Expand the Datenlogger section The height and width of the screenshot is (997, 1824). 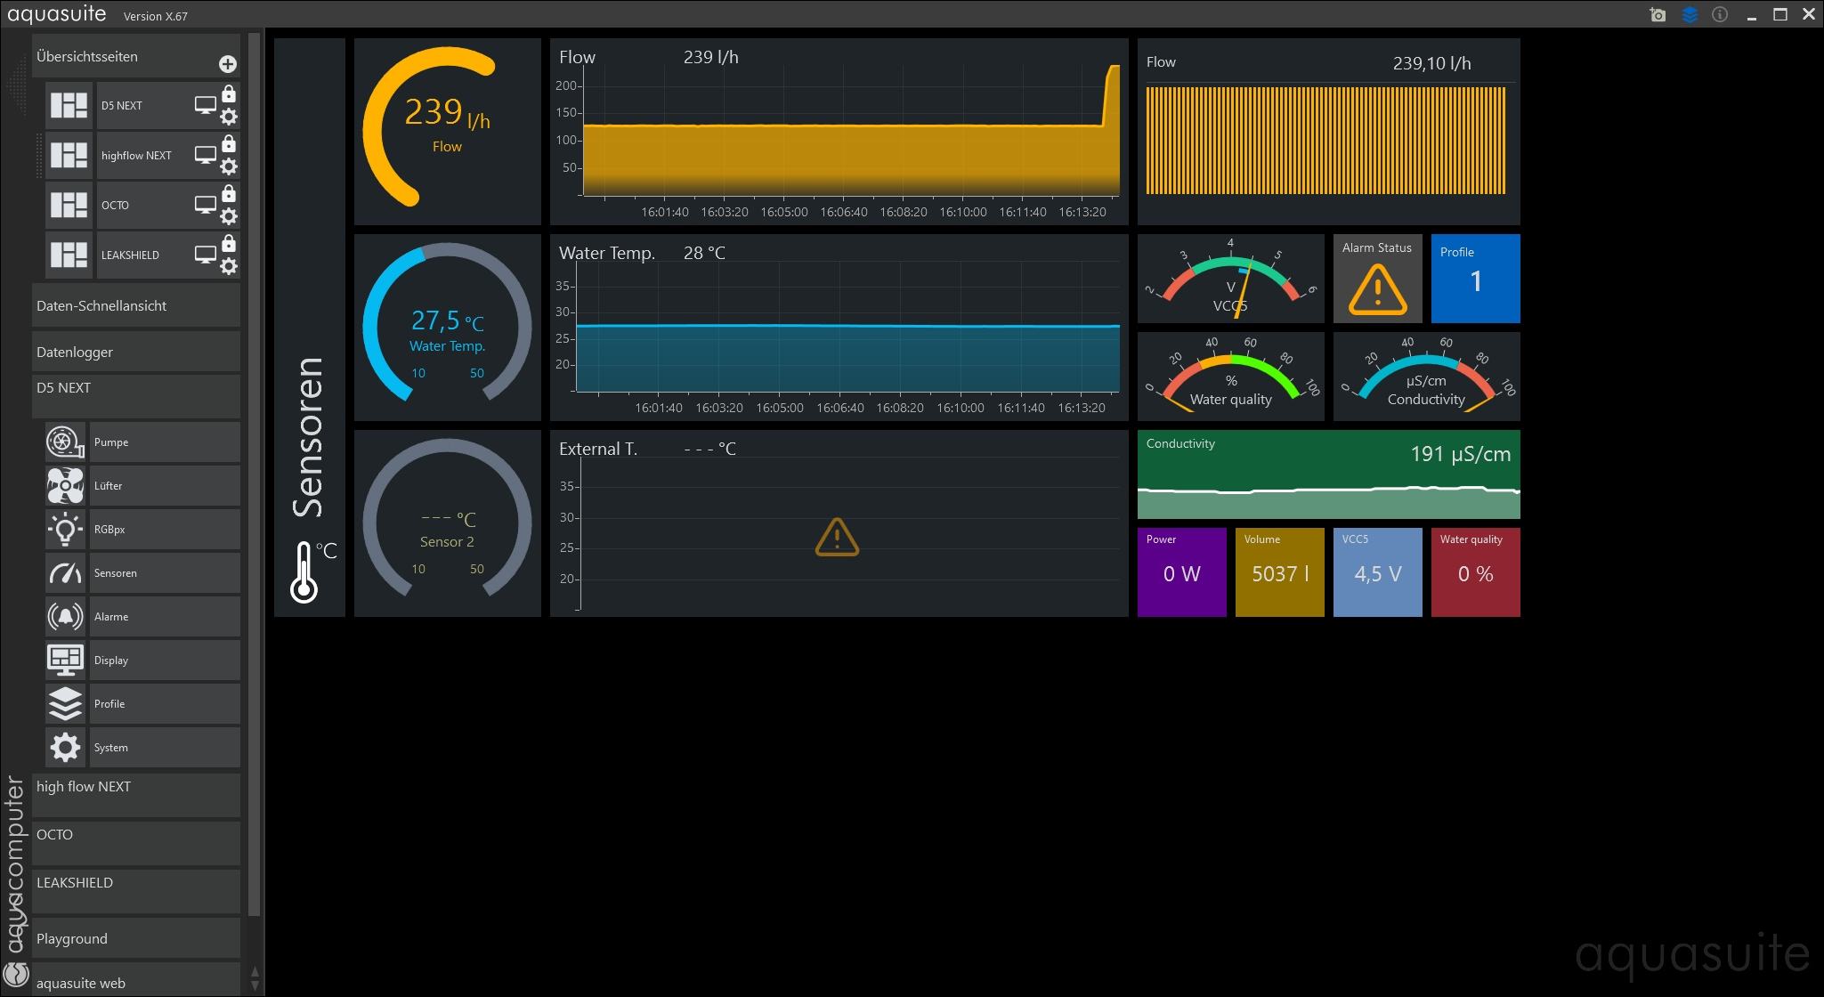point(136,352)
